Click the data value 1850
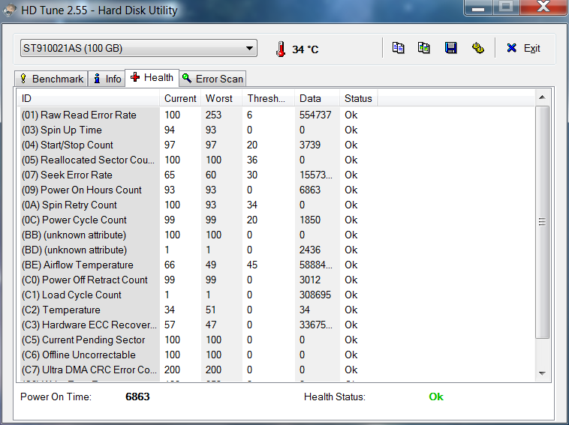 tap(309, 220)
